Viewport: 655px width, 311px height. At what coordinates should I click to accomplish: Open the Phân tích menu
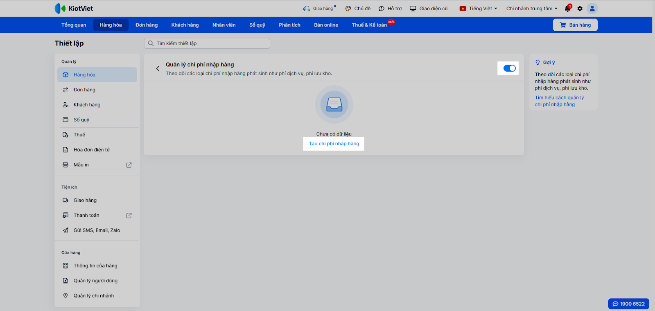[x=289, y=25]
